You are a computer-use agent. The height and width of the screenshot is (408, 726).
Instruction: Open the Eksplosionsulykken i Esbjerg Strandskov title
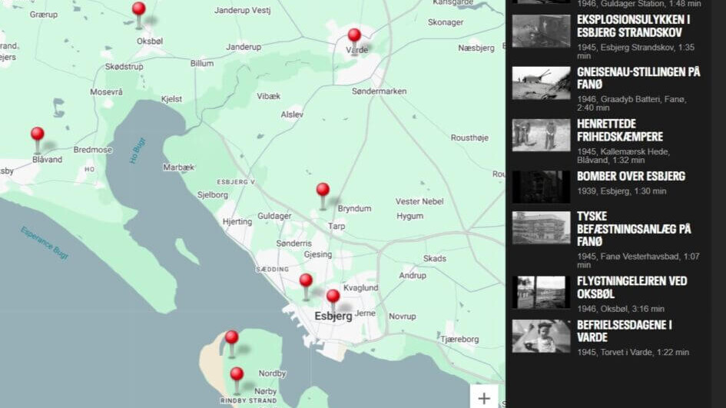click(633, 25)
